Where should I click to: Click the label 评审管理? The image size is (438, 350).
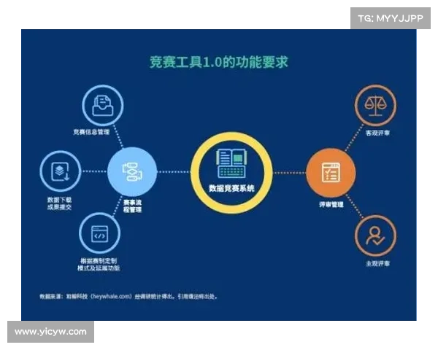[331, 205]
